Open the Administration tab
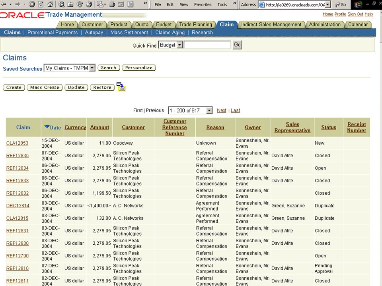 coord(325,25)
